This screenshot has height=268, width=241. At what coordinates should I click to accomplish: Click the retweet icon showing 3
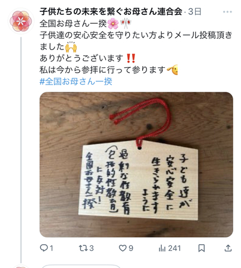pos(82,248)
